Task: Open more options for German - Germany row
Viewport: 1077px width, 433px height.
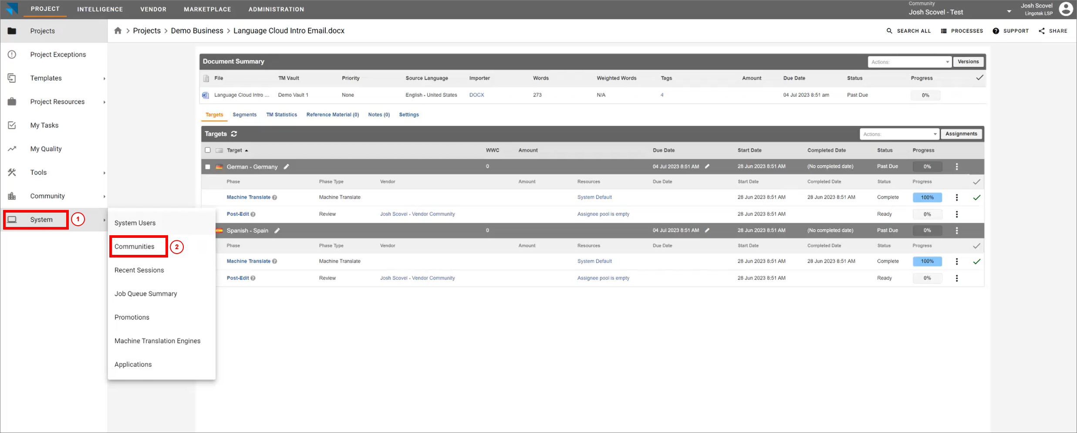Action: 957,166
